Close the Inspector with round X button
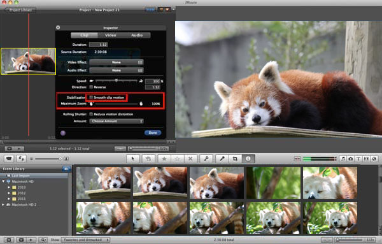 (x=58, y=27)
